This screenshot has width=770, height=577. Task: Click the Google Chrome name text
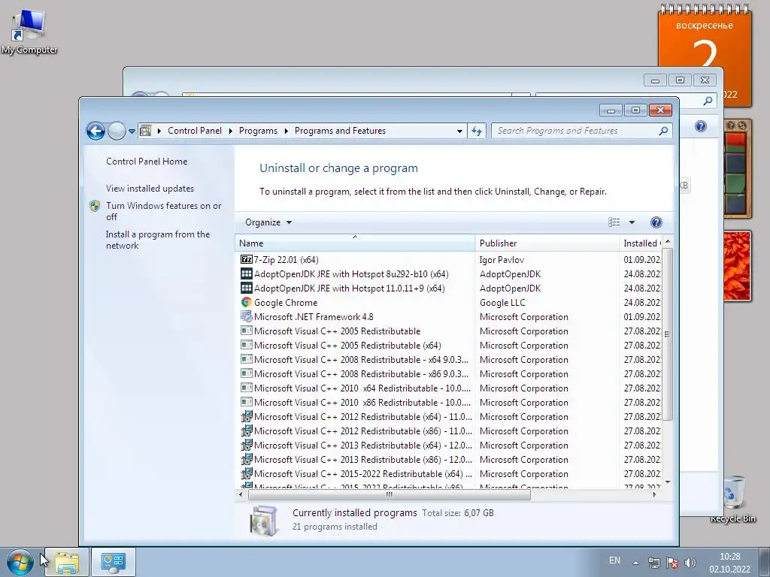coord(286,302)
